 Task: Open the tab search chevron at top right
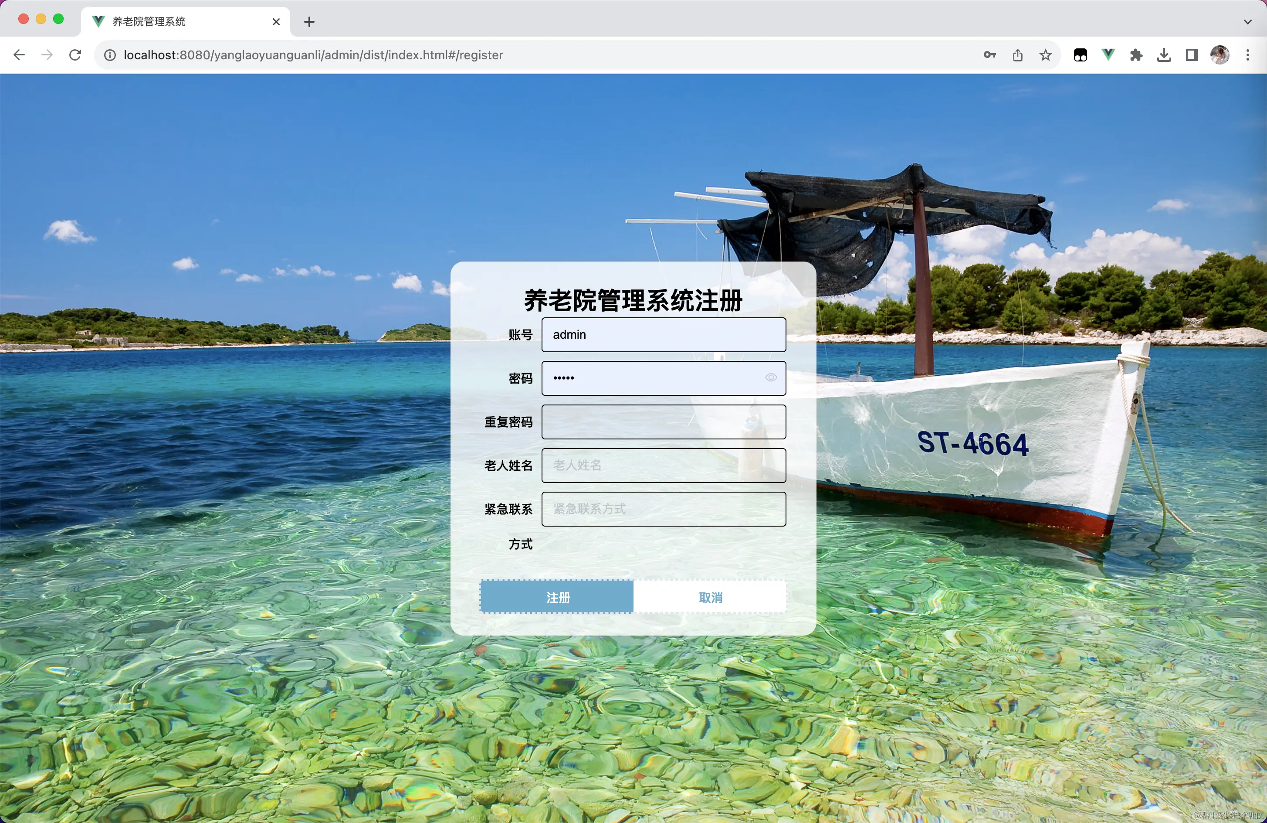tap(1247, 22)
